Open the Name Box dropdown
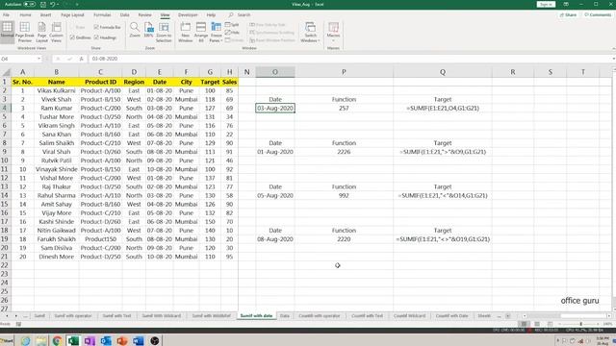The image size is (616, 346). [x=38, y=59]
